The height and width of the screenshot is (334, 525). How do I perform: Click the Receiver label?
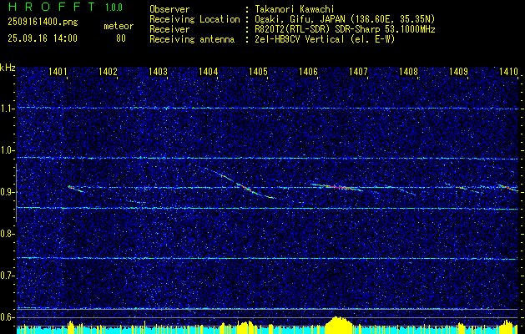(169, 29)
